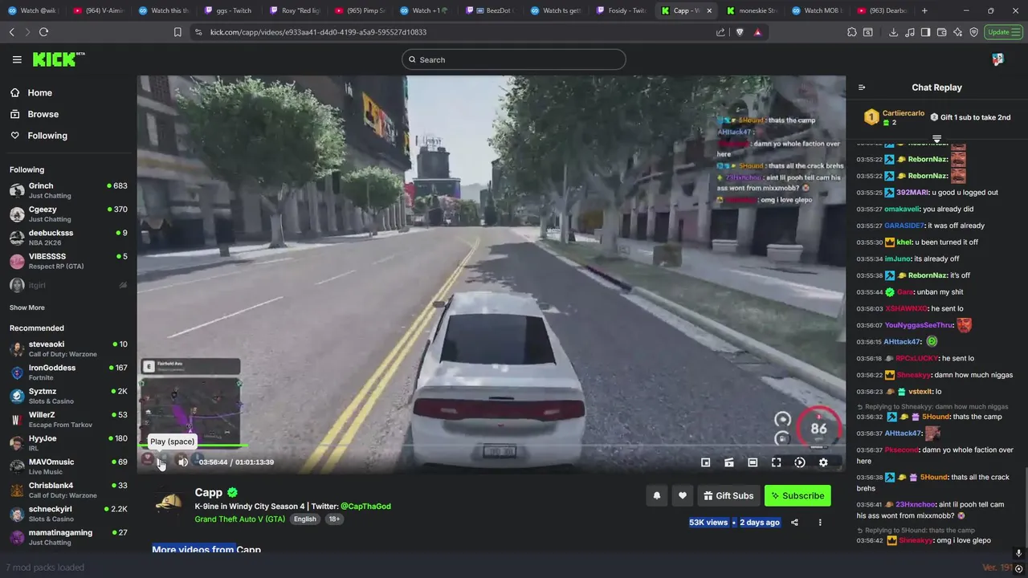The width and height of the screenshot is (1028, 578).
Task: Open VIBESSSS channel in the Following list
Action: pyautogui.click(x=68, y=261)
